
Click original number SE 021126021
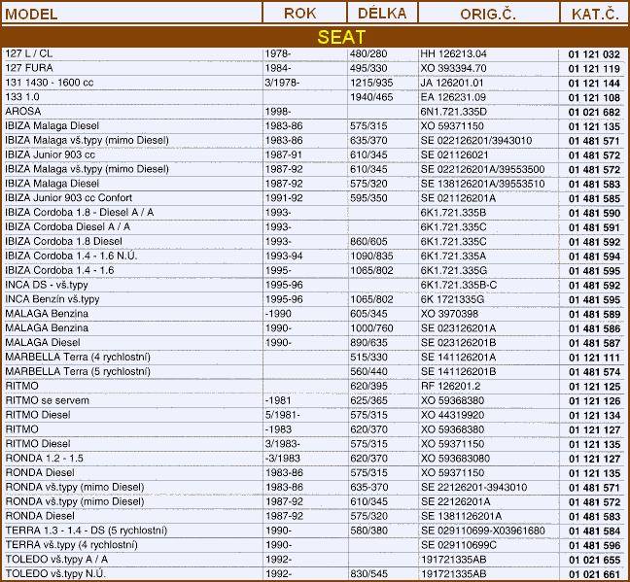click(x=454, y=155)
